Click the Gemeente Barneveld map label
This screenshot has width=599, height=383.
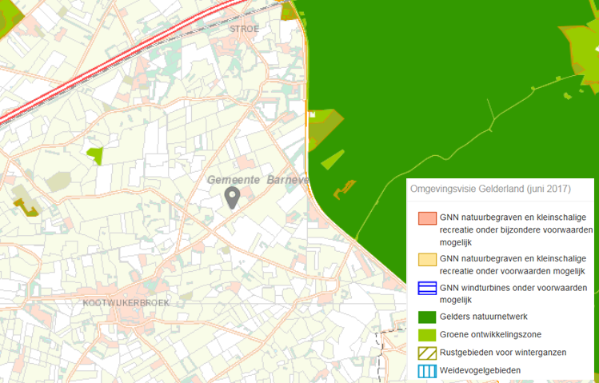tap(258, 180)
